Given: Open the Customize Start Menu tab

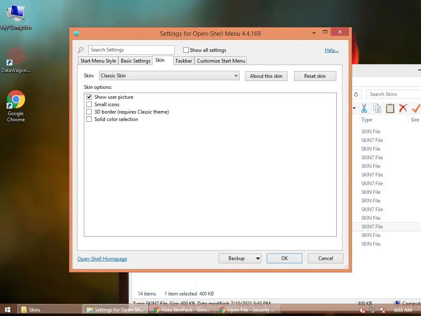Looking at the screenshot, I should (x=221, y=61).
